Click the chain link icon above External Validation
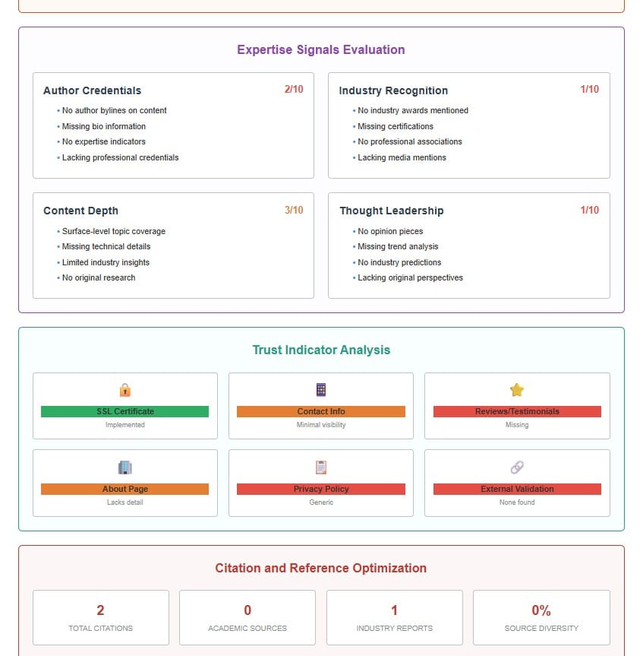 517,467
